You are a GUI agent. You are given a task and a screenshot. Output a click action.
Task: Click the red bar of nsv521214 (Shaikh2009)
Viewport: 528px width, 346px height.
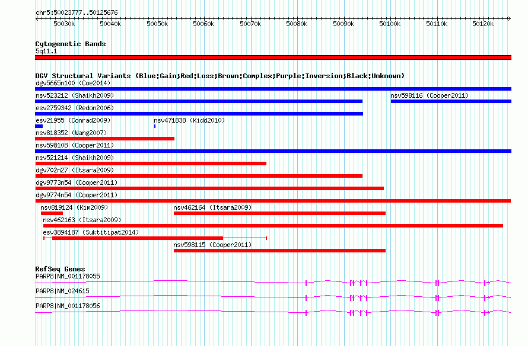tap(151, 164)
